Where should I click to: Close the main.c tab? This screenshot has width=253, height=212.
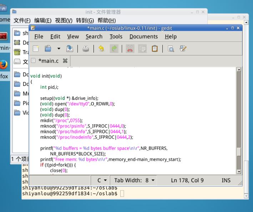click(65, 61)
